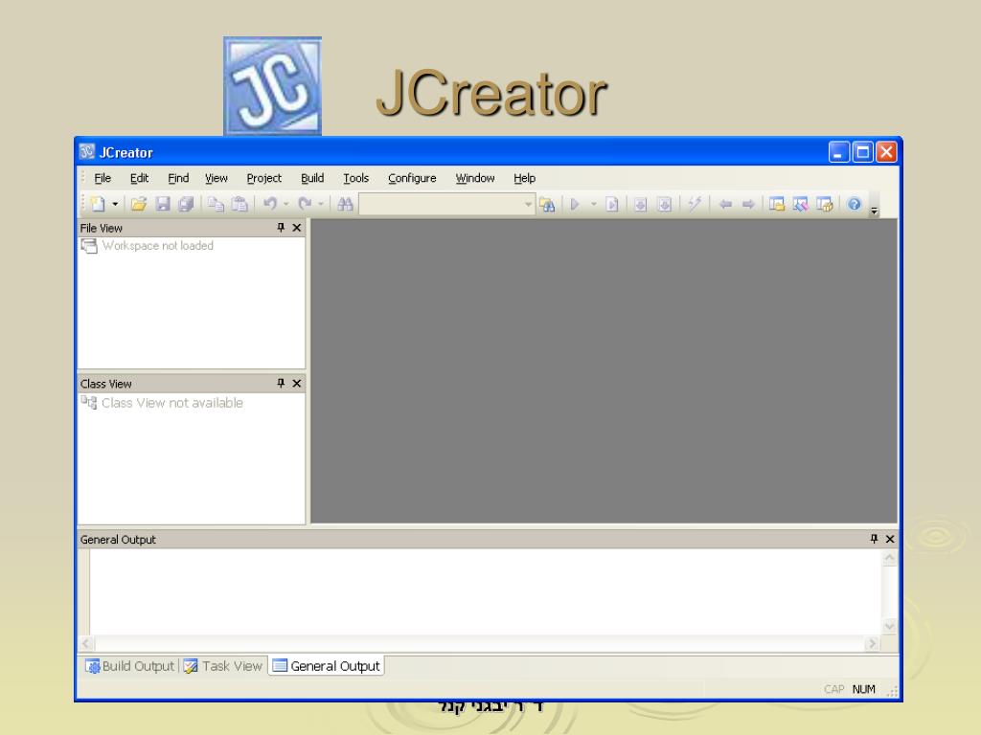
Task: Click the Find in Files icon
Action: 547,205
